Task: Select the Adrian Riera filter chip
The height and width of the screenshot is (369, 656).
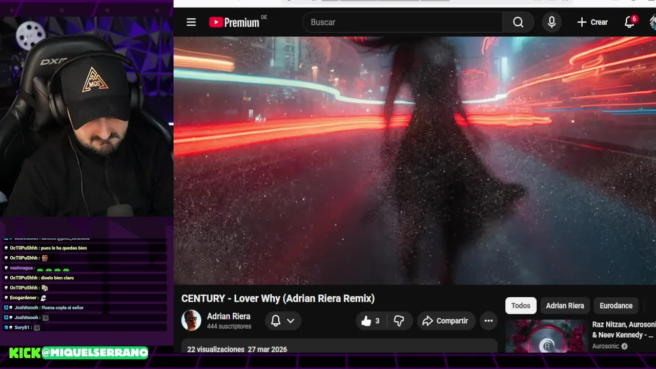Action: (565, 305)
